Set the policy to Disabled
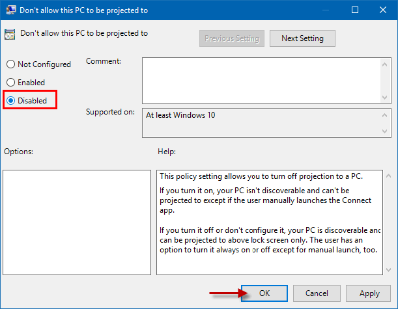398x309 pixels. click(x=10, y=101)
